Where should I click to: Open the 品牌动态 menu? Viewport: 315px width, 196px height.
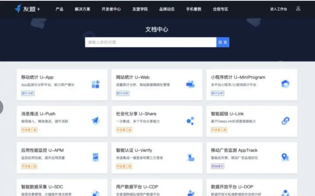click(167, 9)
